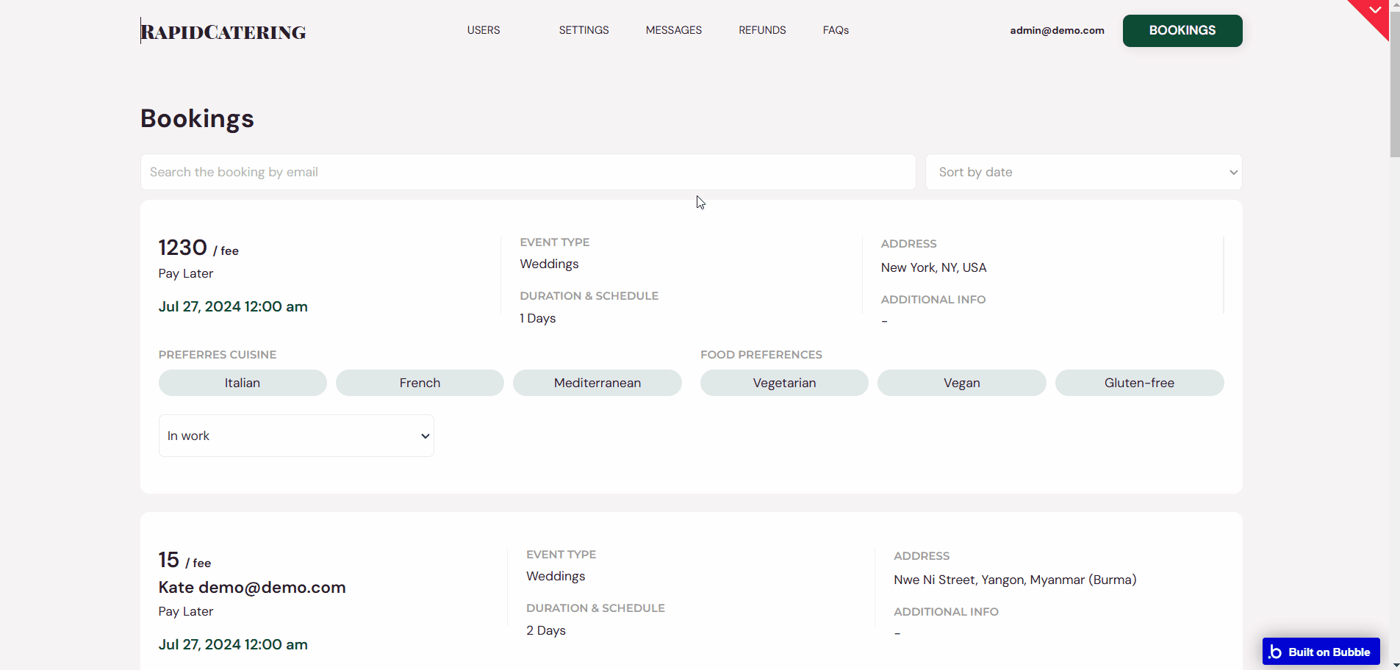This screenshot has width=1400, height=670.
Task: Click date of the 1230 fee booking
Action: click(233, 306)
